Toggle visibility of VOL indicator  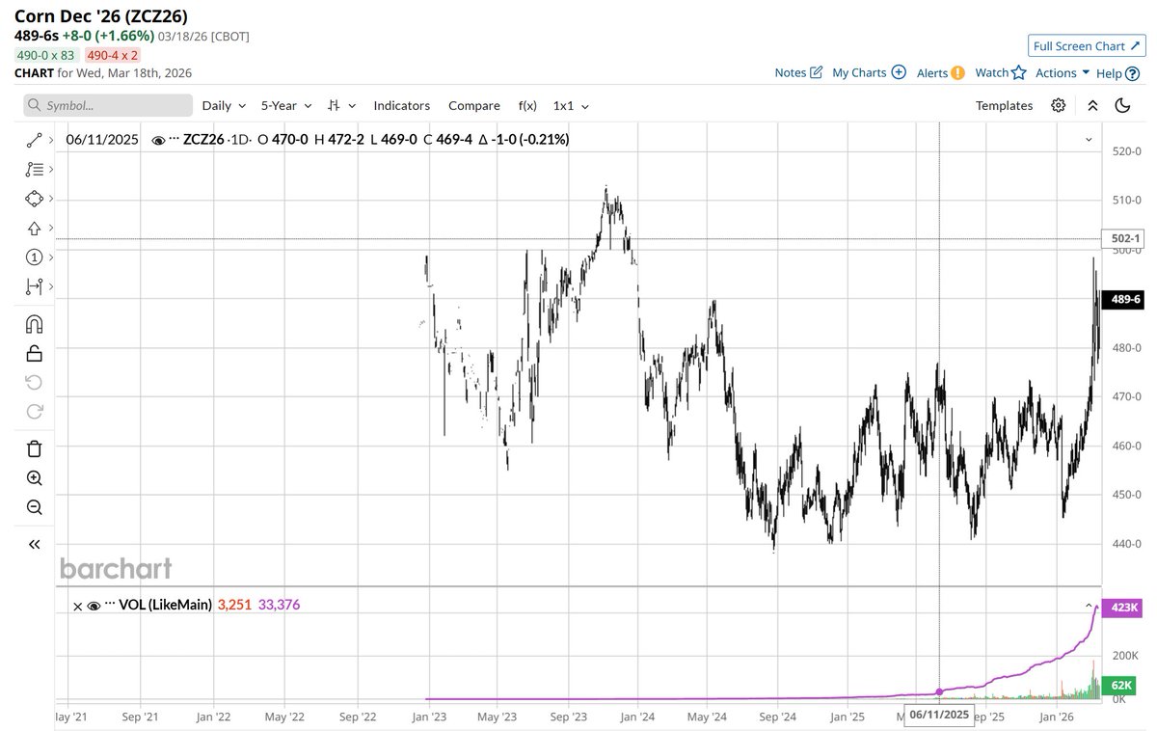point(94,606)
